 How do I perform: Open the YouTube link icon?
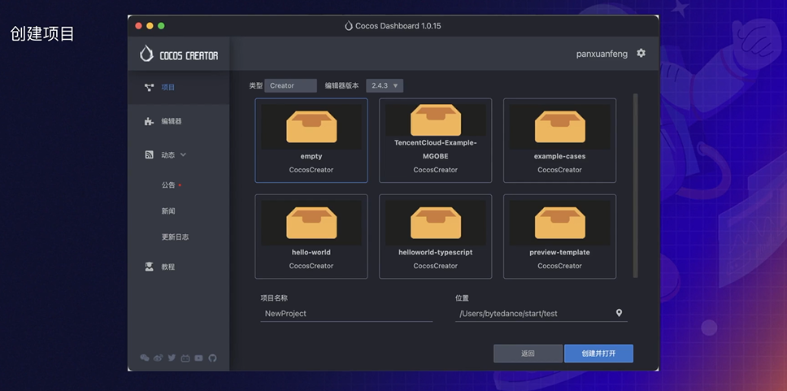pyautogui.click(x=198, y=358)
